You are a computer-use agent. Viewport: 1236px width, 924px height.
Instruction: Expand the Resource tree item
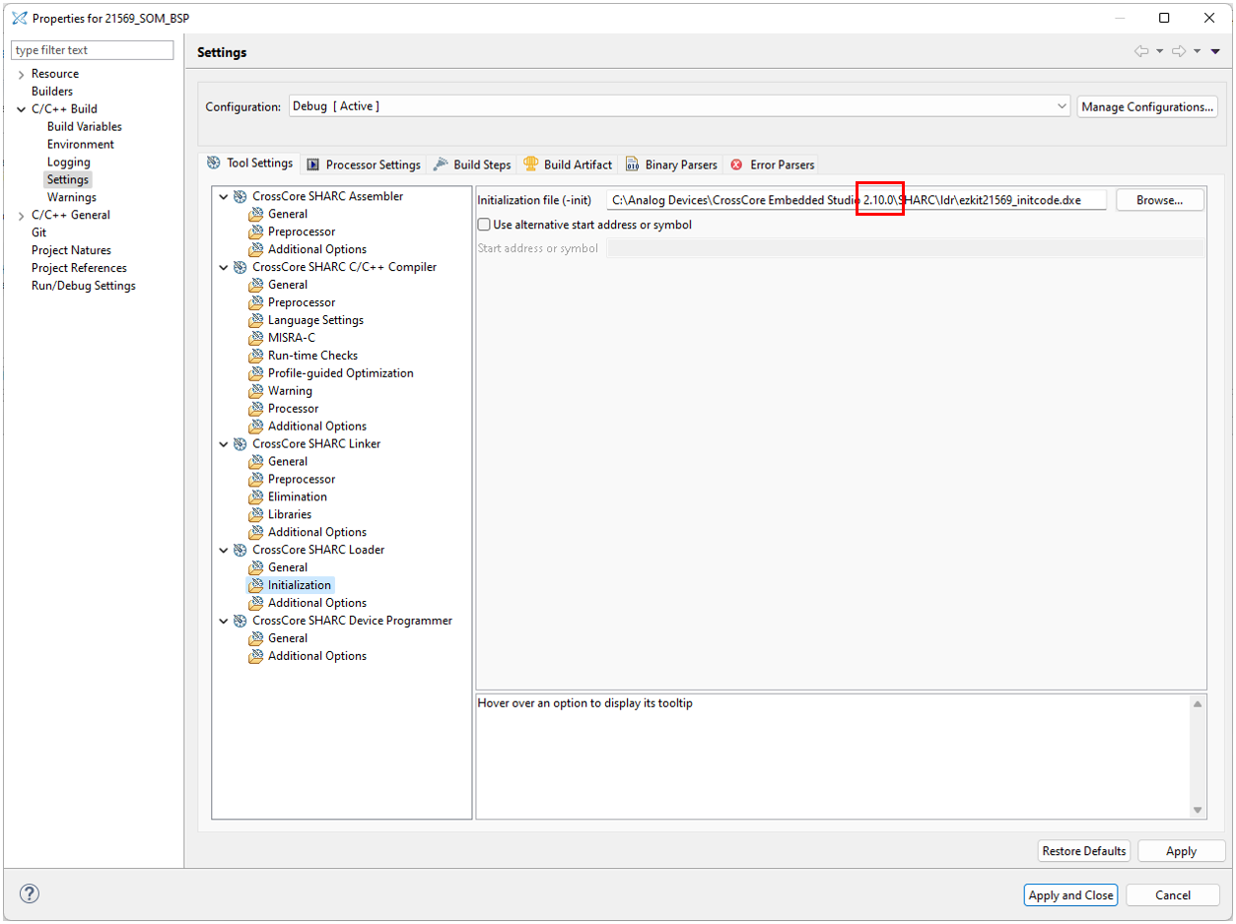coord(22,74)
